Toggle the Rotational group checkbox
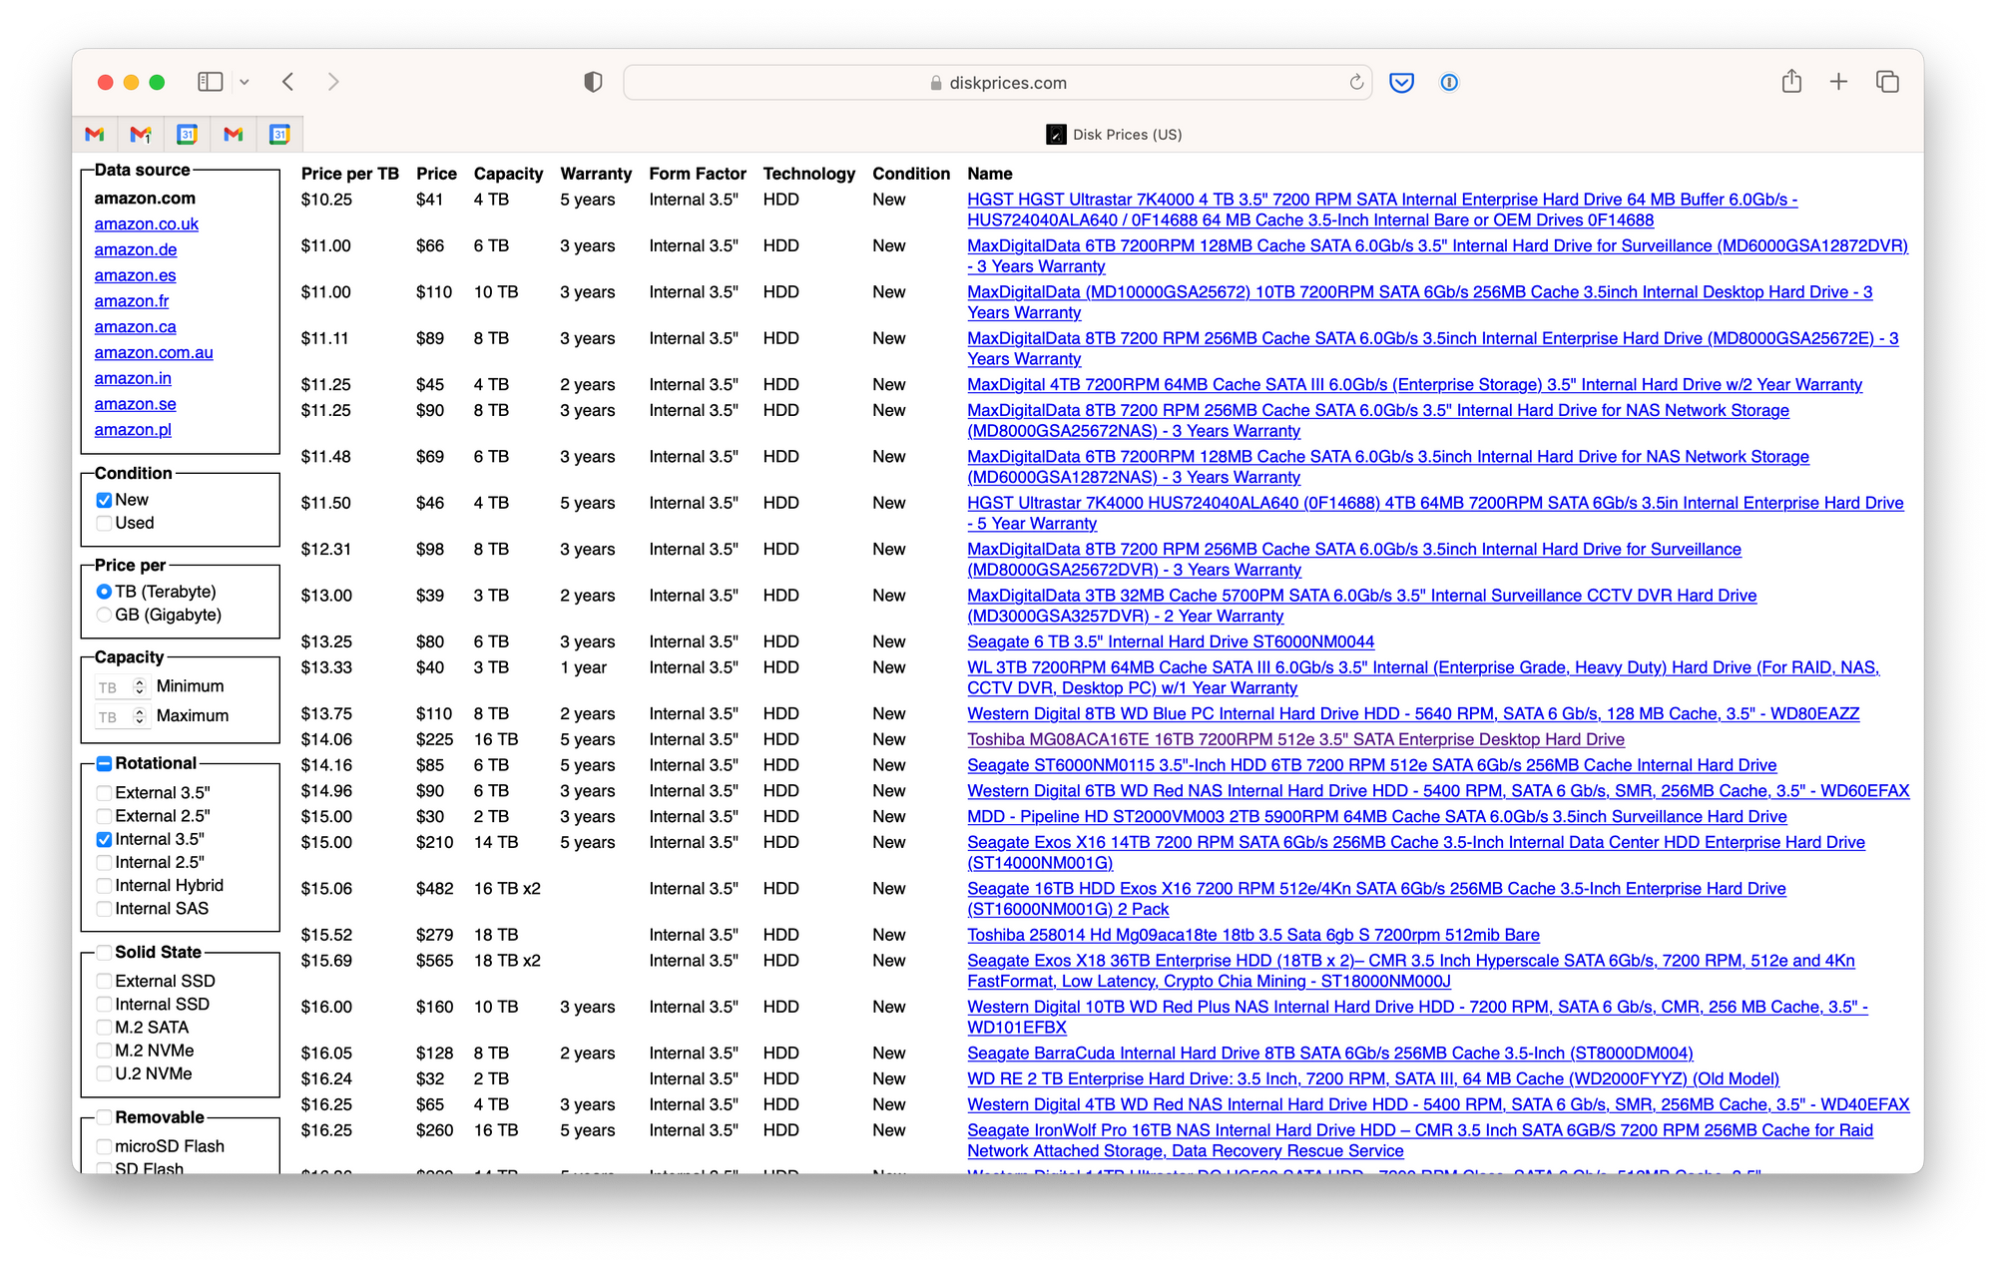Image resolution: width=1996 pixels, height=1269 pixels. pos(104,764)
